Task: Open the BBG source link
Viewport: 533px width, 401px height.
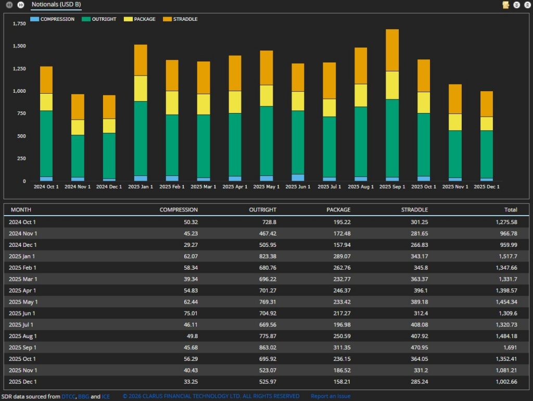Action: (83, 396)
